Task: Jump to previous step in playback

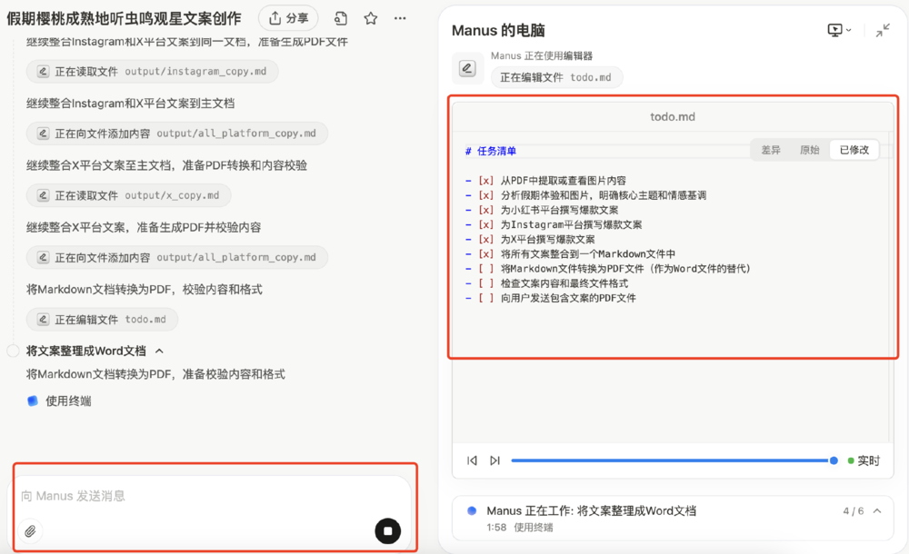Action: (x=472, y=460)
